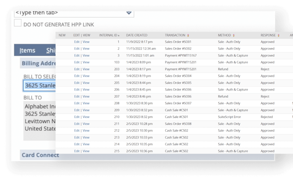Expand the Card Connect section header
Screen dimensions: 293x181
pyautogui.click(x=40, y=155)
